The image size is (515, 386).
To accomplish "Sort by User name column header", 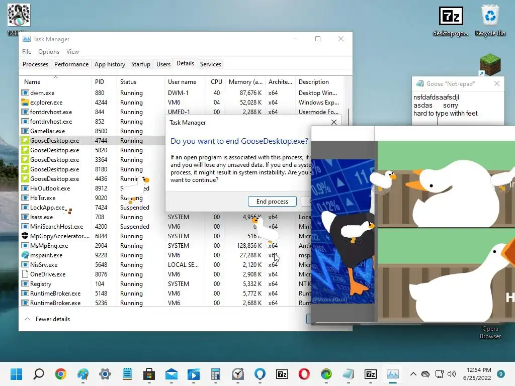I will point(185,82).
